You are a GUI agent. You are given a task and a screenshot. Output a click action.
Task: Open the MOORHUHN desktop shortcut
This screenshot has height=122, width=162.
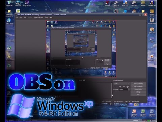[x=152, y=3]
